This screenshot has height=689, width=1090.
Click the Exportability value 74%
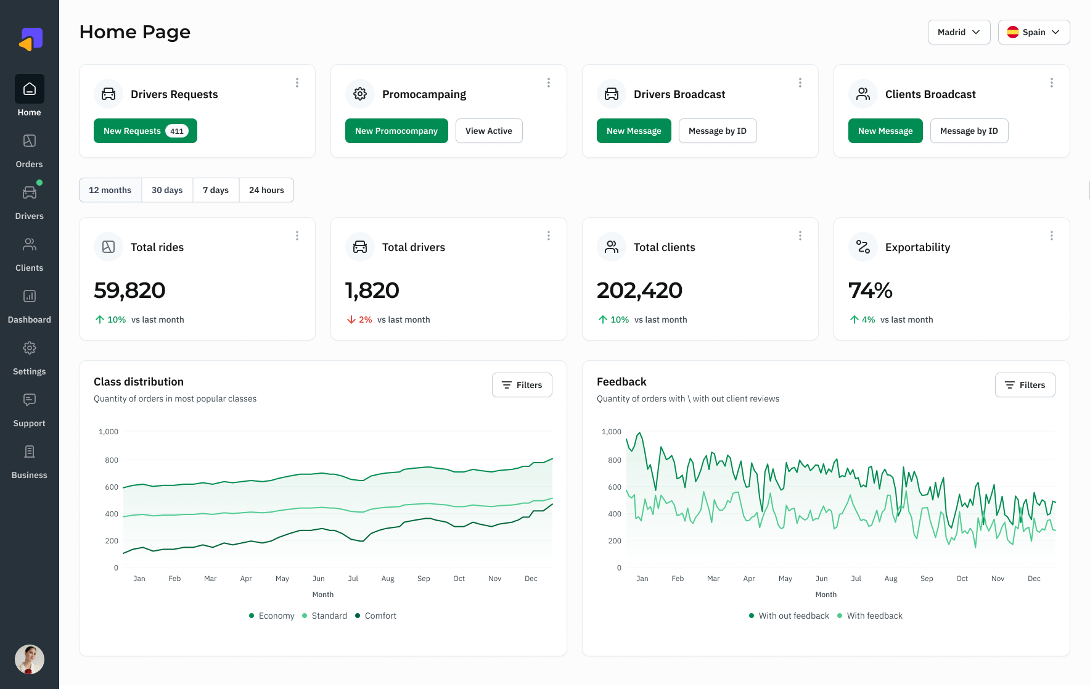point(871,290)
